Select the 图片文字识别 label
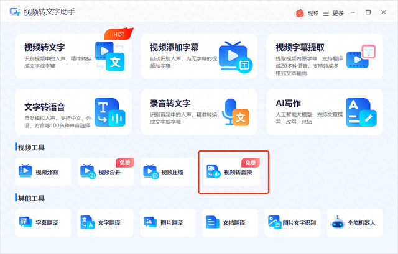398x254 pixels. tap(300, 223)
